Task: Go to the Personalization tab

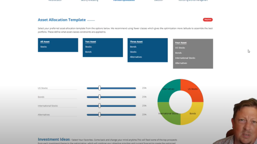Action: pyautogui.click(x=55, y=0)
